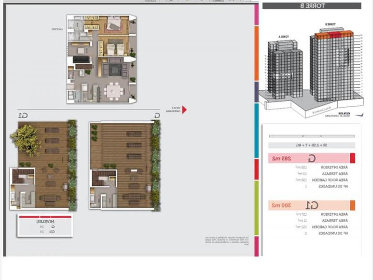Click the red highlighted top floor of Torre B
The image size is (373, 280).
click(334, 34)
